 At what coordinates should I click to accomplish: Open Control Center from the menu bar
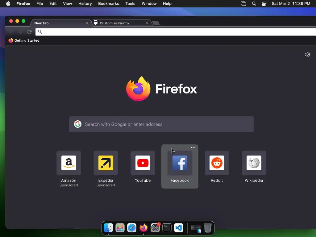264,4
